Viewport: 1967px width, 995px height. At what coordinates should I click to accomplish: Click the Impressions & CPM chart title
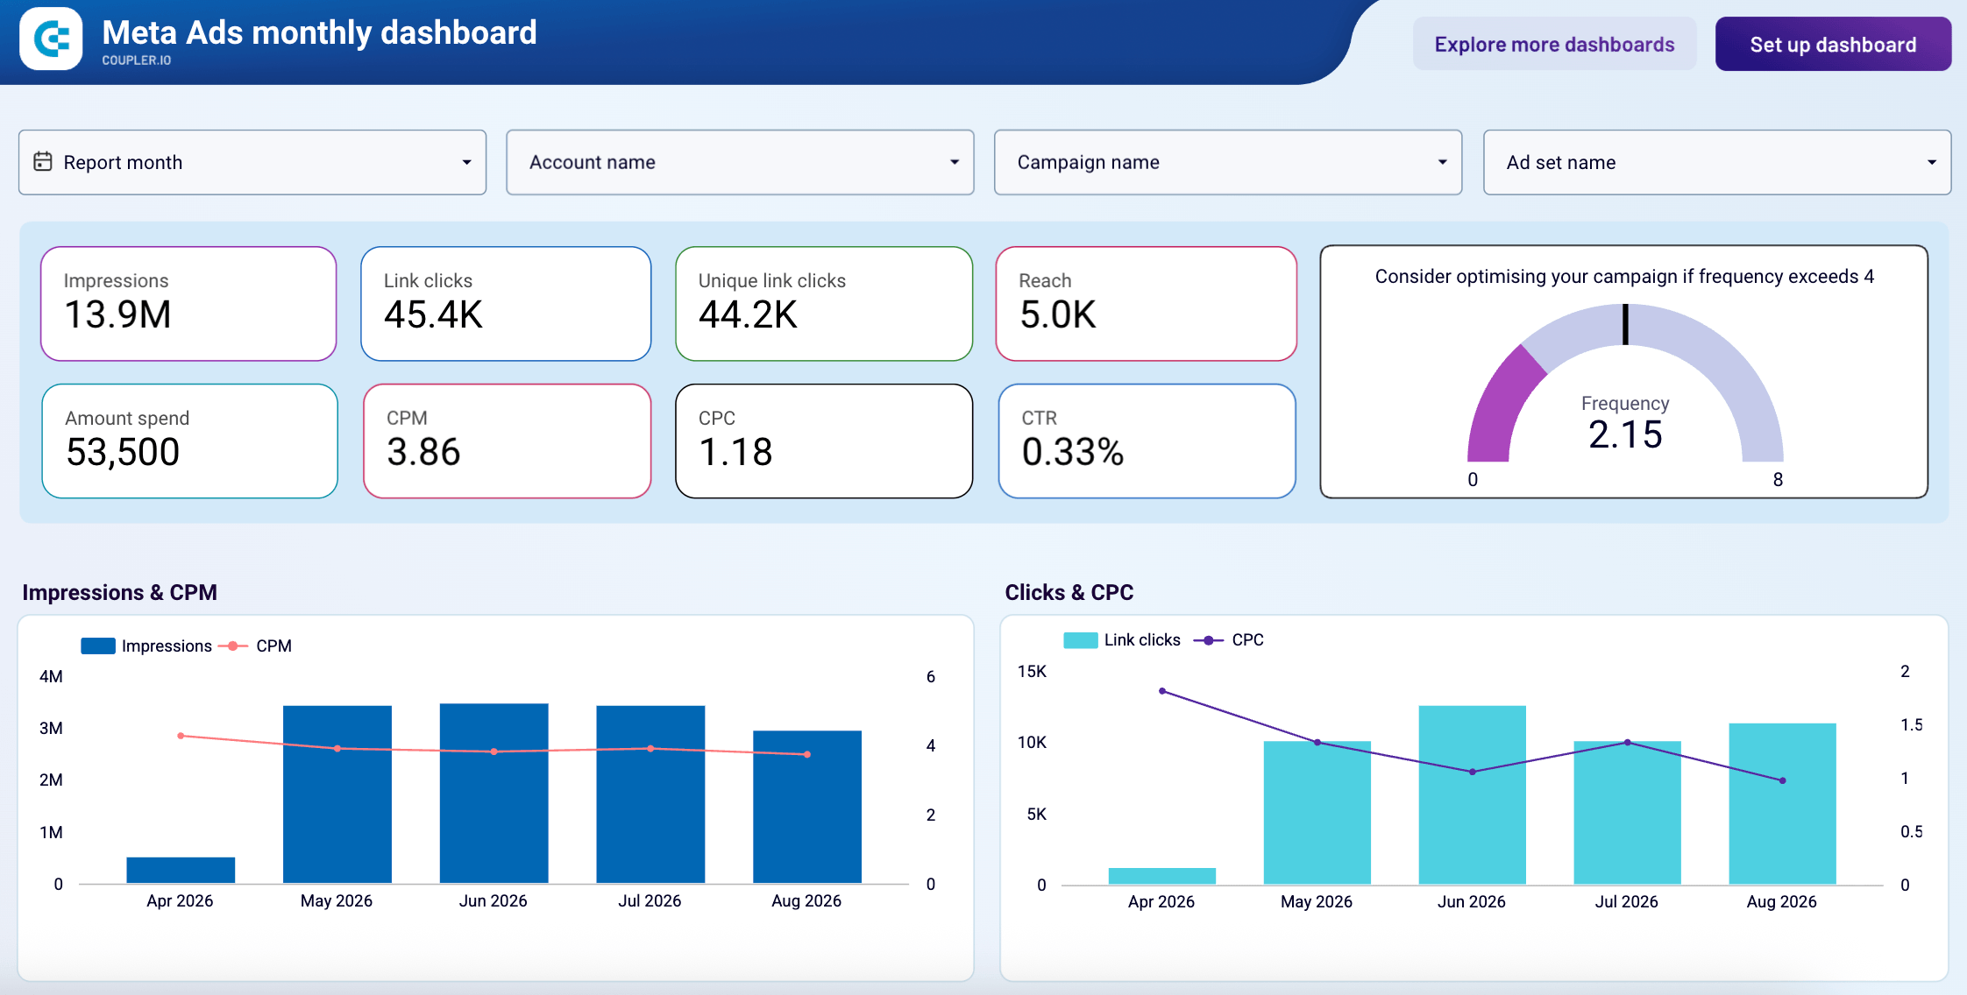click(x=120, y=593)
